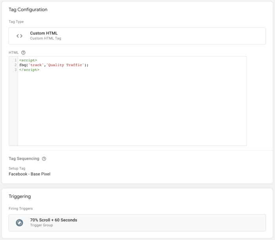Click the Custom HTML code brackets icon
The image size is (275, 240).
click(20, 36)
